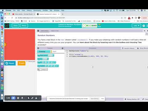The height and width of the screenshot is (111, 148).
Task: Open the help question mark icon
Action: 144,26
